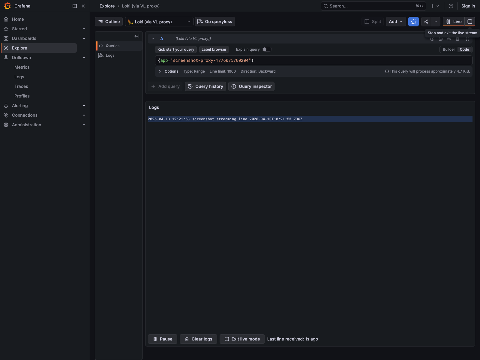The width and height of the screenshot is (480, 360).
Task: Switch to Code mode
Action: tap(464, 49)
